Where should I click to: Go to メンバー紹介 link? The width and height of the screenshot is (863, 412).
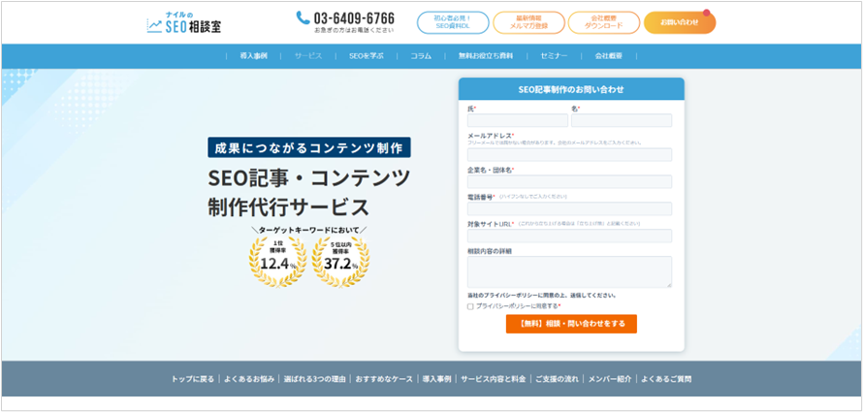point(610,379)
